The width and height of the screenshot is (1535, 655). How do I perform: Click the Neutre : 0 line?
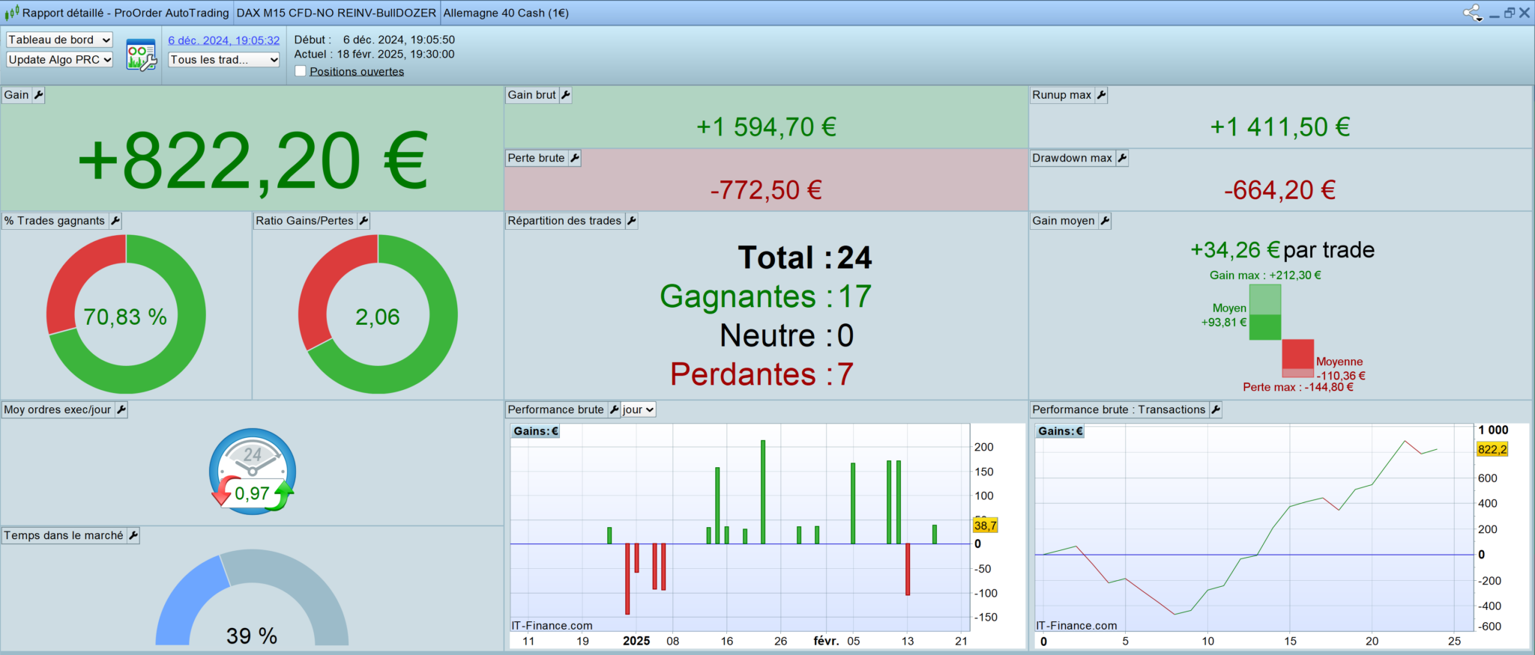(787, 335)
